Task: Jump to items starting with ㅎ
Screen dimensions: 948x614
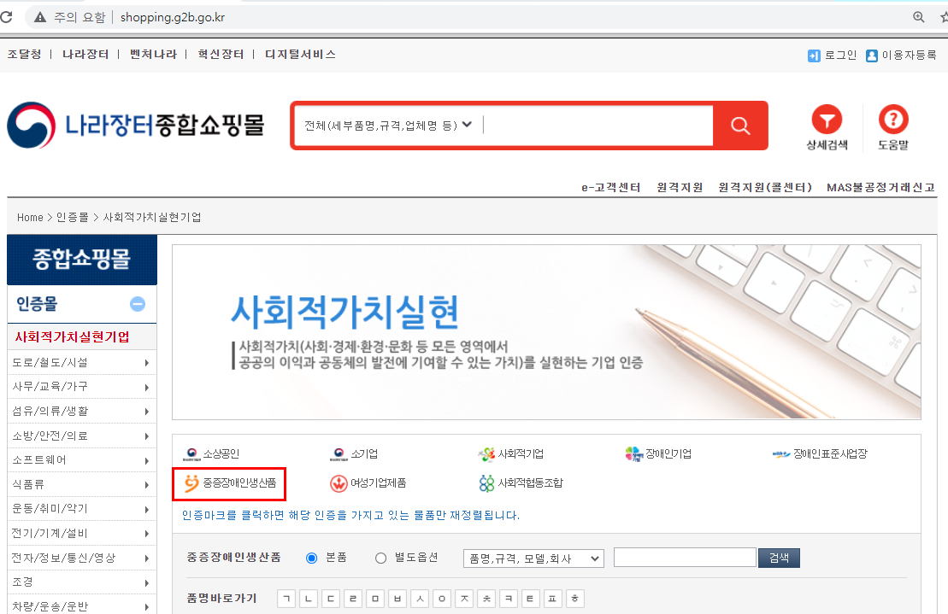Action: tap(575, 599)
